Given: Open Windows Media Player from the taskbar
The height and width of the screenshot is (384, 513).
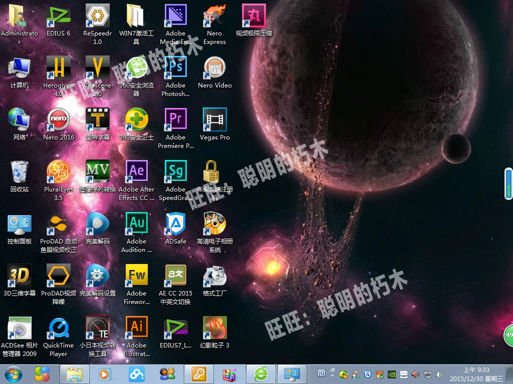Looking at the screenshot, I should click(105, 373).
